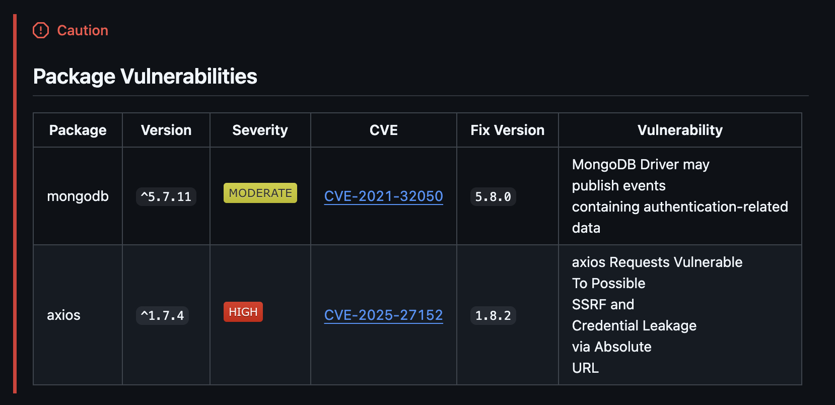
Task: Click the ^5.7.11 version value
Action: pyautogui.click(x=166, y=196)
